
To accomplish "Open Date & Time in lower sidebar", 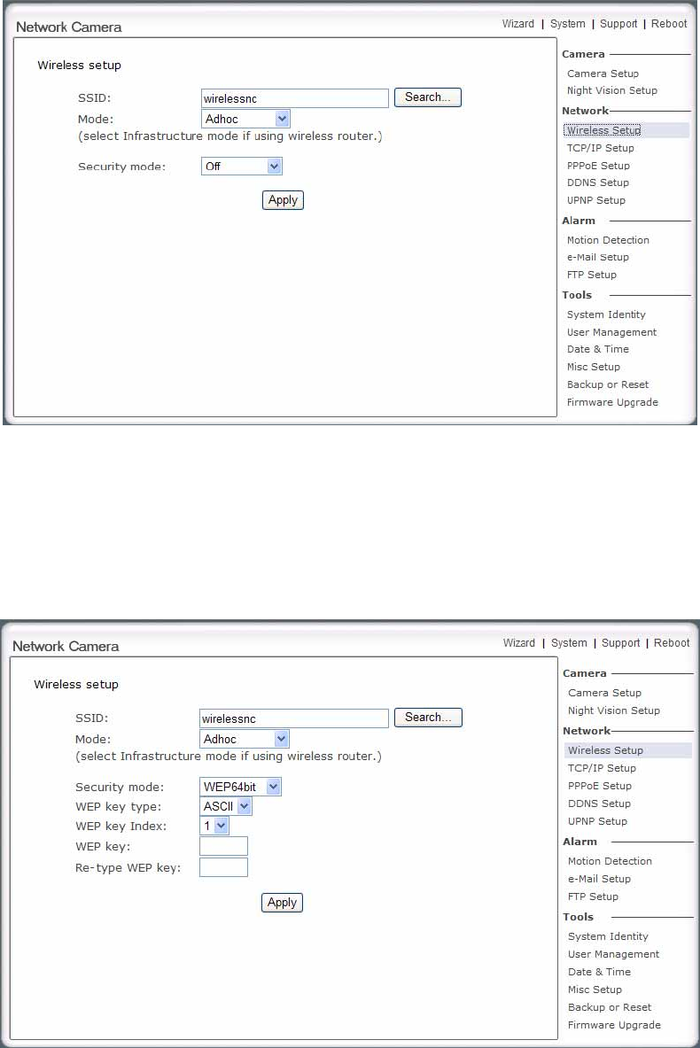I will point(599,972).
